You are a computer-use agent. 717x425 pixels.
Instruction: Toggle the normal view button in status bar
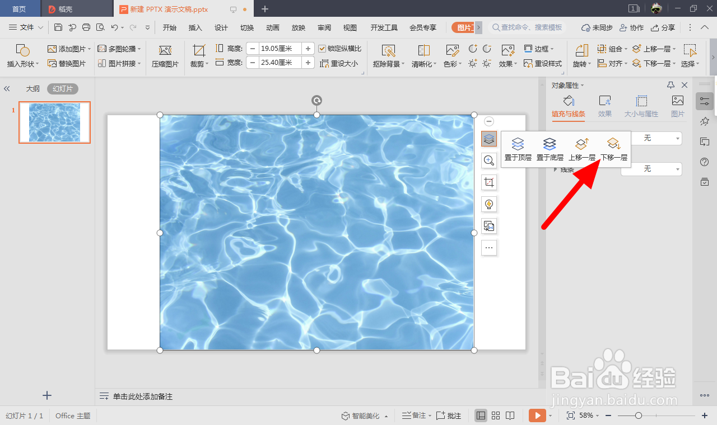click(x=481, y=415)
